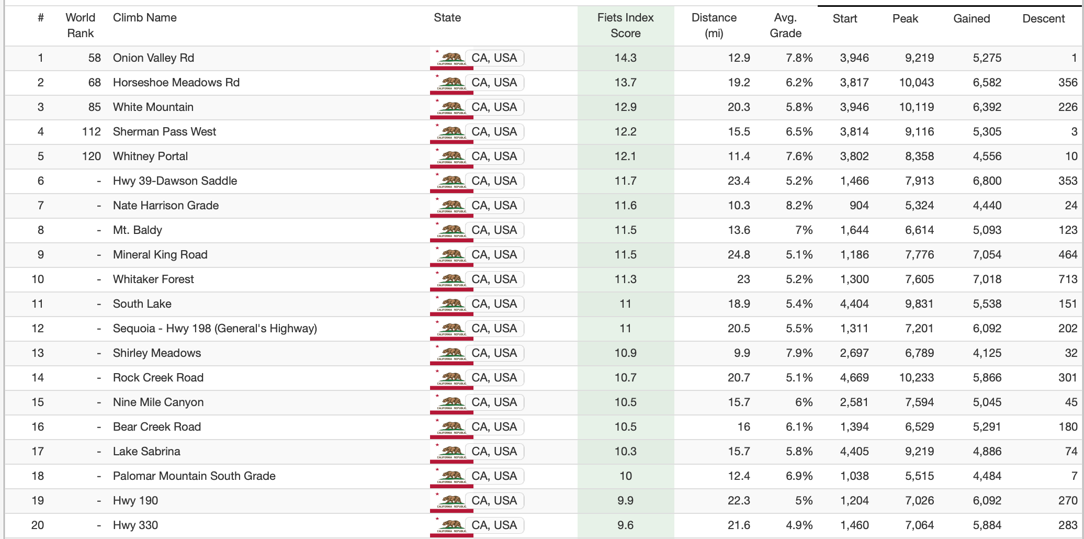Click the California flag beside Lake Sabrina

point(451,452)
